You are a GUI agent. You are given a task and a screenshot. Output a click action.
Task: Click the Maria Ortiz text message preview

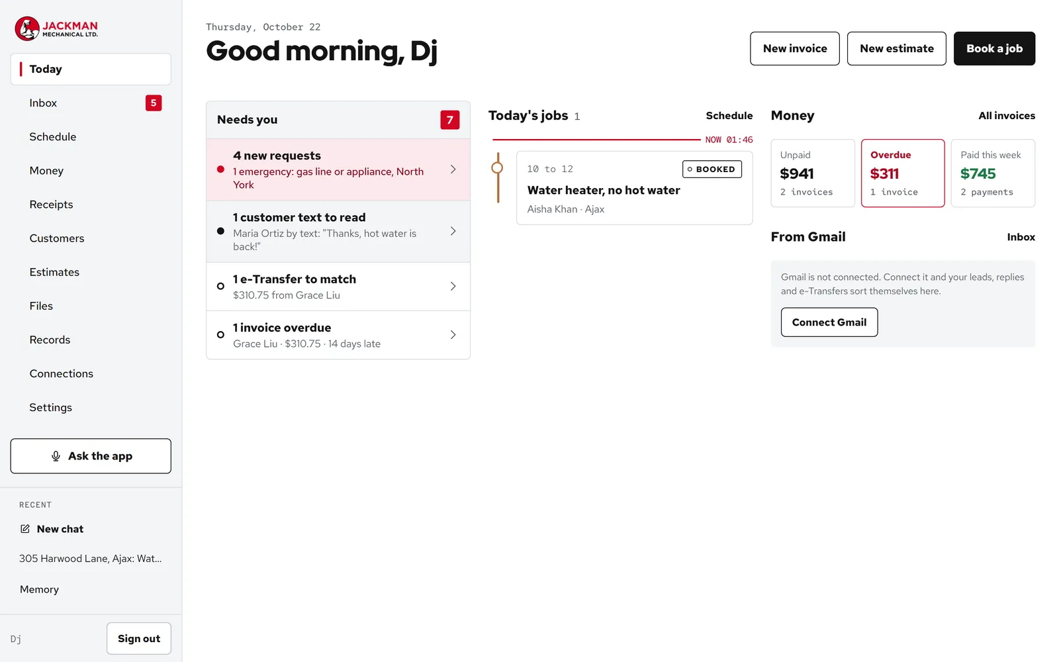pyautogui.click(x=325, y=240)
